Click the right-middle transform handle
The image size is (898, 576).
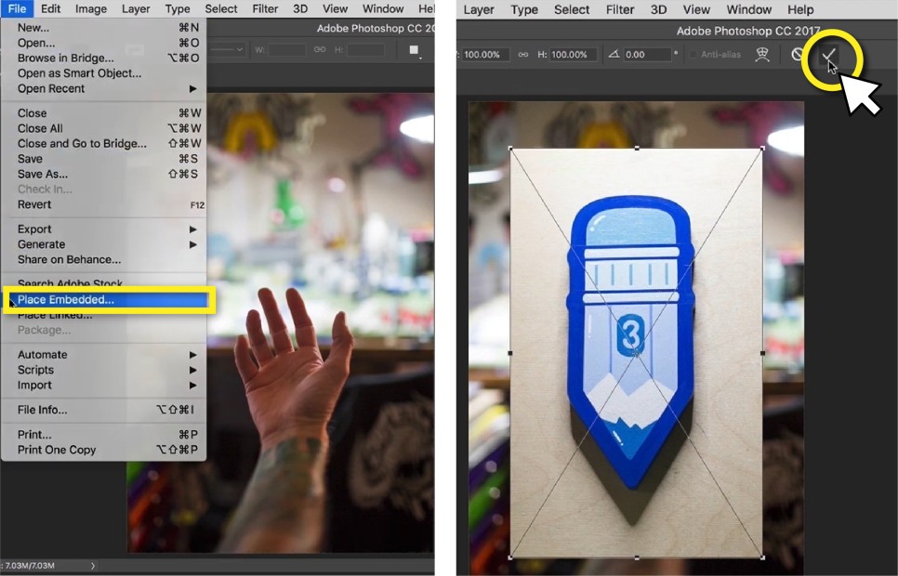pos(762,353)
